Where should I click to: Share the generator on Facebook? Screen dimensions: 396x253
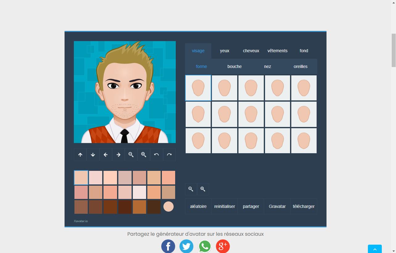pyautogui.click(x=168, y=246)
